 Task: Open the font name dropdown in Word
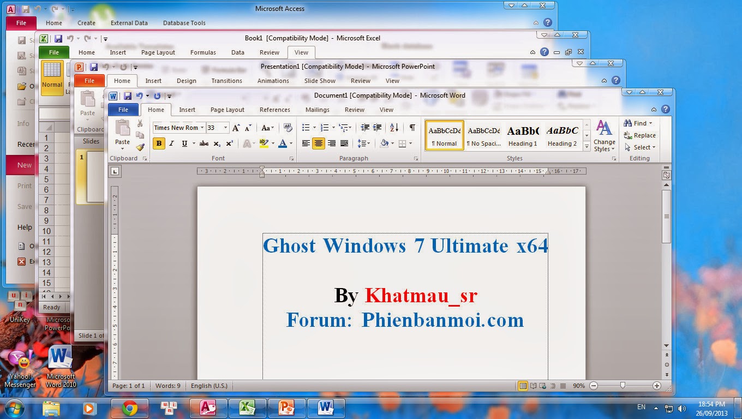pyautogui.click(x=202, y=128)
